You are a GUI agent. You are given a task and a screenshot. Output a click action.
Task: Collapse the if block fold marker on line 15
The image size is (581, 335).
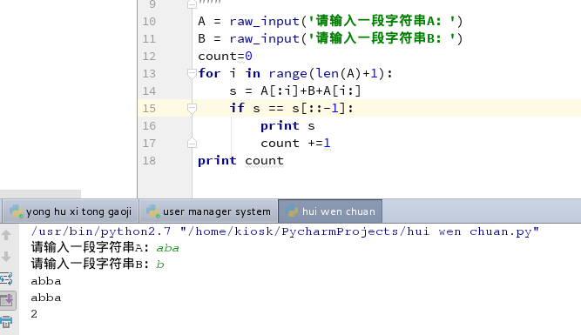(192, 108)
